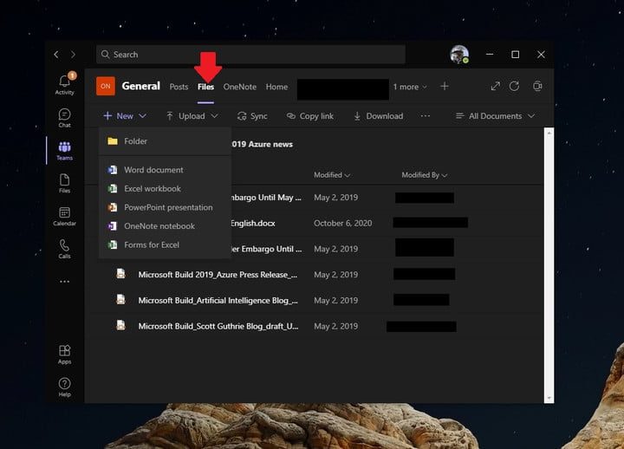Go back with the left arrow
The height and width of the screenshot is (449, 624).
pos(56,55)
